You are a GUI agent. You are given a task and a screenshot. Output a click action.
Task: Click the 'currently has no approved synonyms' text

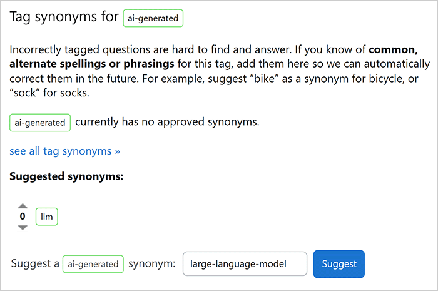[167, 121]
